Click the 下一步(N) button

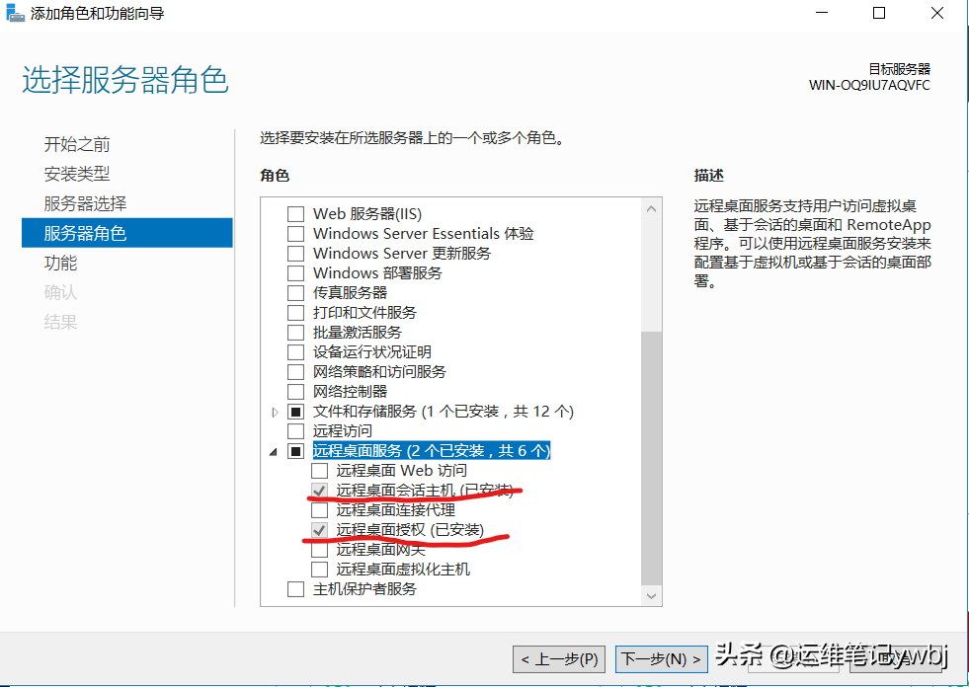(662, 659)
